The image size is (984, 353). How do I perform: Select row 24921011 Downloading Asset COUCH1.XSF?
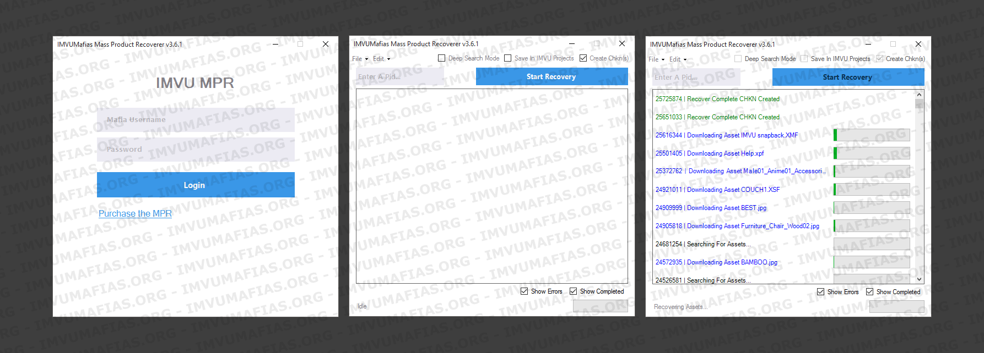click(717, 190)
